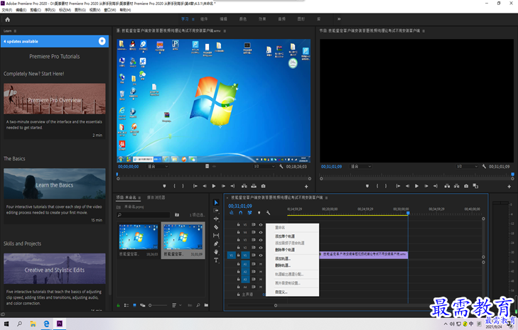
Task: Open Program monitor settings wrench
Action: pyautogui.click(x=484, y=166)
